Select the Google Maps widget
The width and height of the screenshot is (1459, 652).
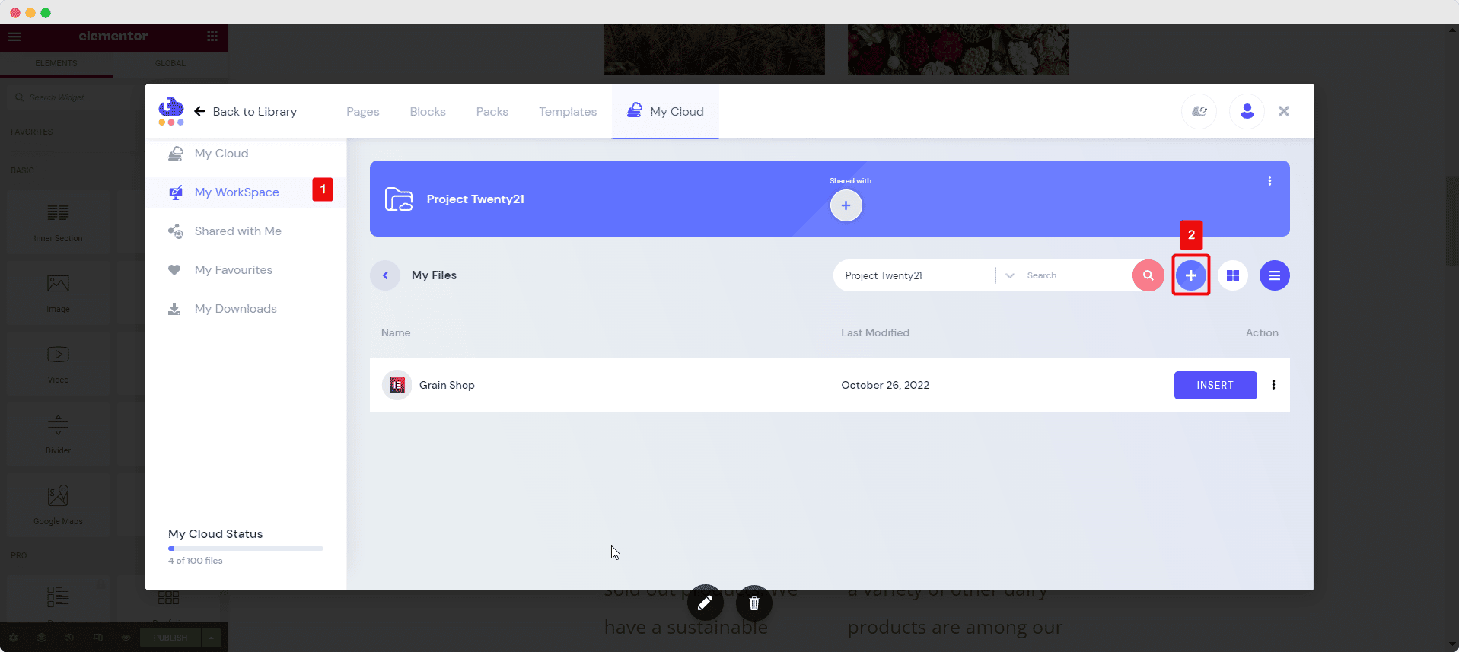[58, 505]
